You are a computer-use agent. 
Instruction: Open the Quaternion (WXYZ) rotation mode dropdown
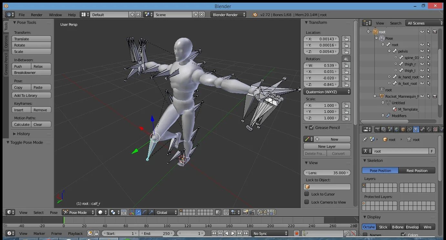pyautogui.click(x=327, y=92)
